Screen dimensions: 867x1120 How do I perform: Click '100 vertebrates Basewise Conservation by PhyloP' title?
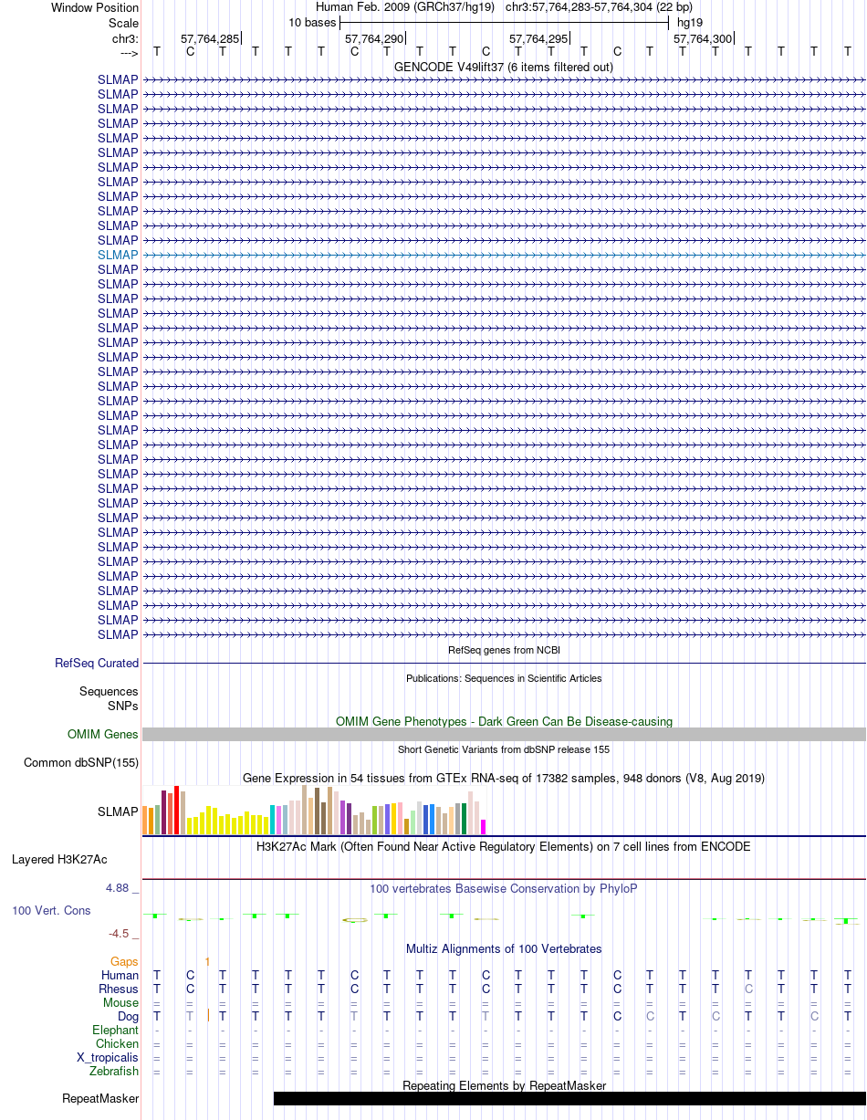tap(504, 888)
